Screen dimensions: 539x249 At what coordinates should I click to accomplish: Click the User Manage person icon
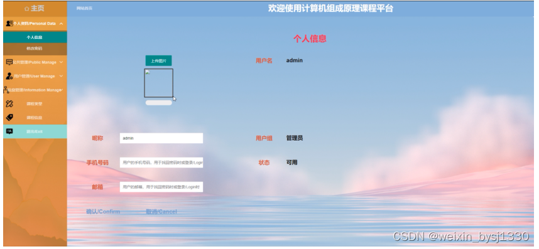point(9,76)
